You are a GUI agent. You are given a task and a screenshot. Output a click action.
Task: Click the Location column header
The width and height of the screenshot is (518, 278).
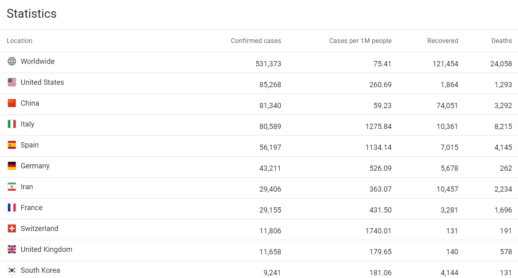19,41
